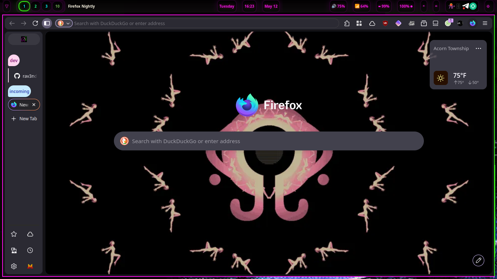Open the cloud icon in the toolbar
The image size is (497, 279).
(372, 23)
